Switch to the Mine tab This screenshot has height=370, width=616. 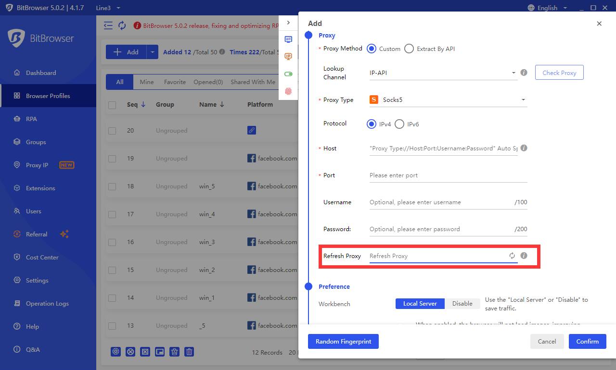pyautogui.click(x=147, y=82)
